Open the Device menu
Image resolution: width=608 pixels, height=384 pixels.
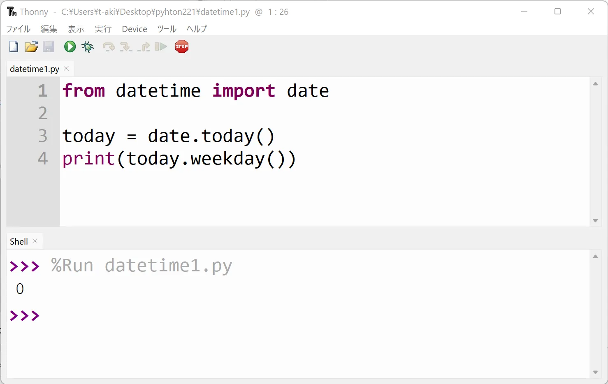click(x=135, y=29)
